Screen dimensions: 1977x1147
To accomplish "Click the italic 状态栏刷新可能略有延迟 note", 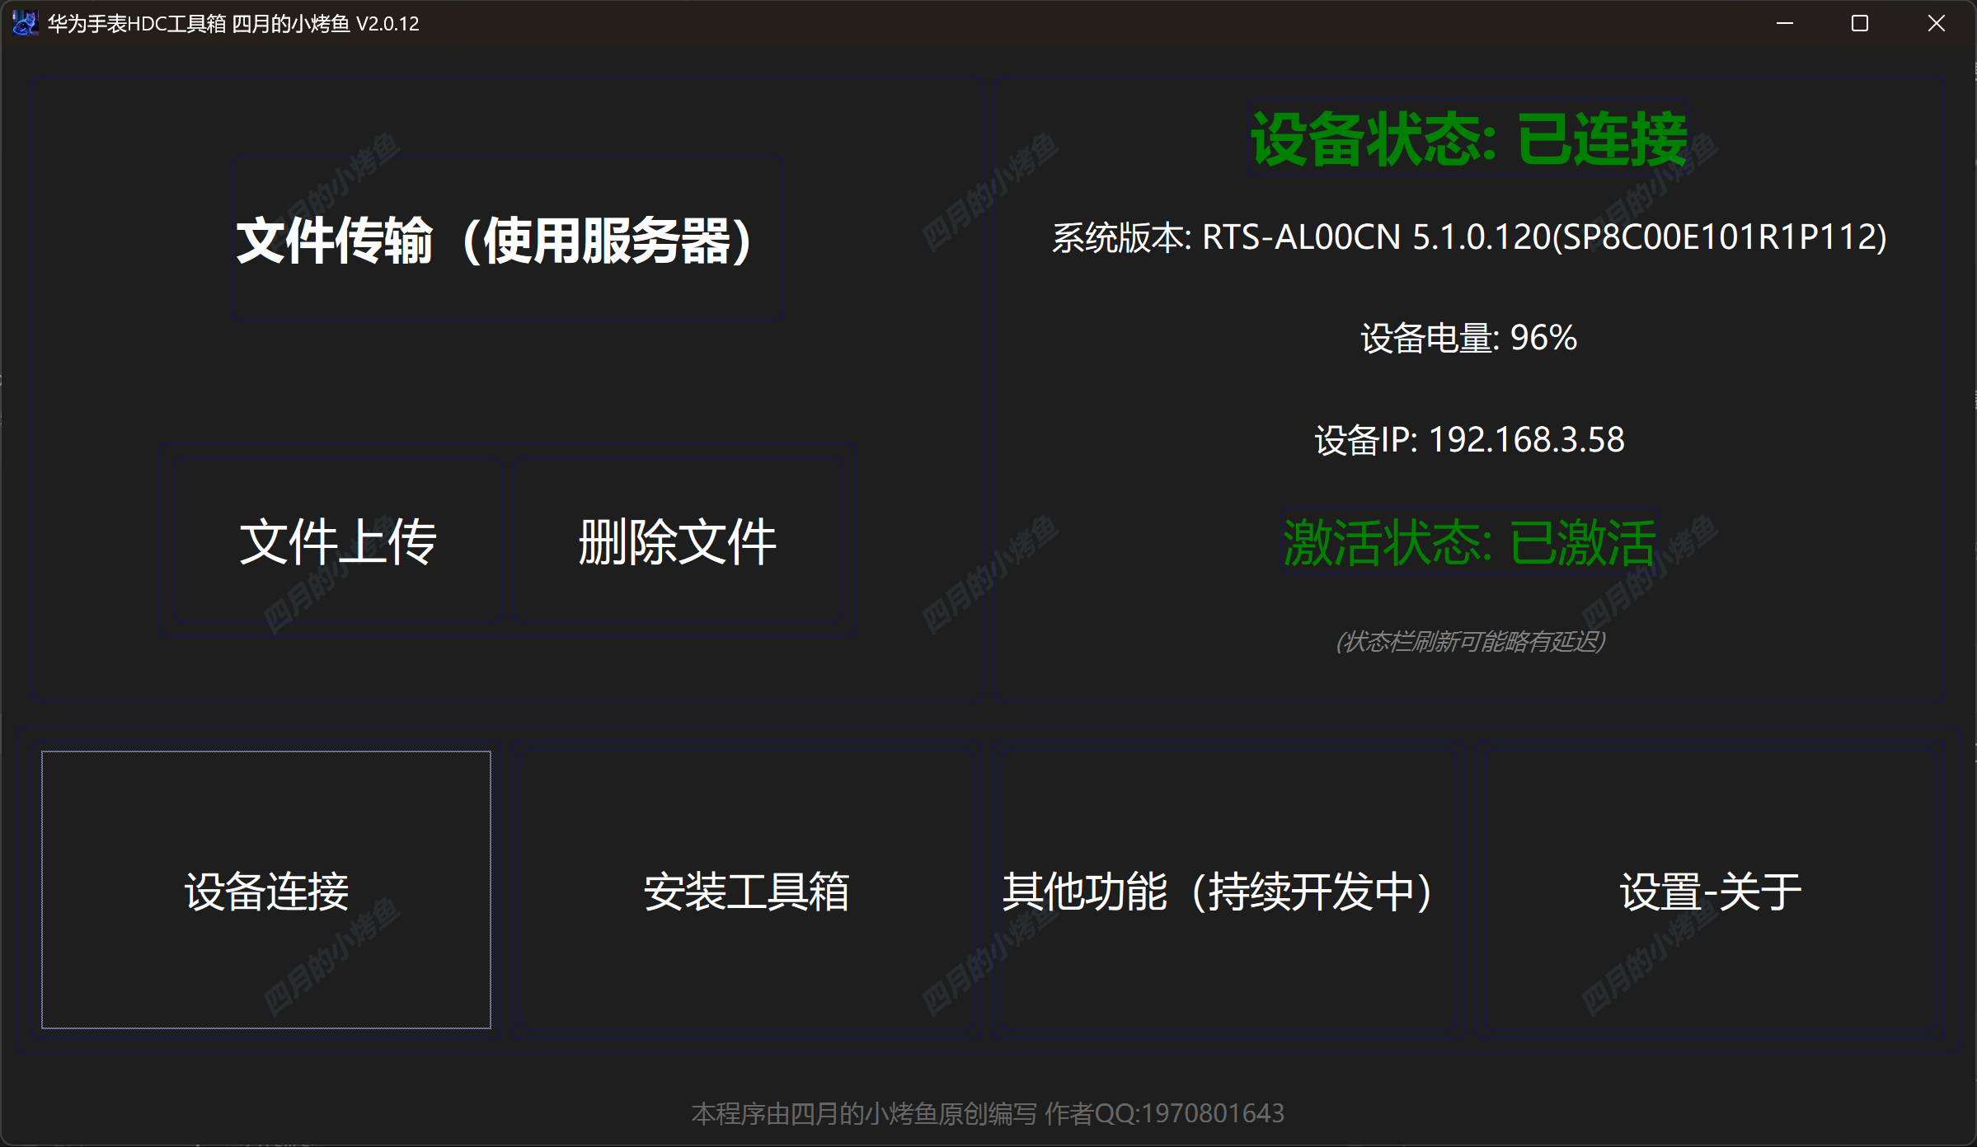I will click(x=1470, y=641).
